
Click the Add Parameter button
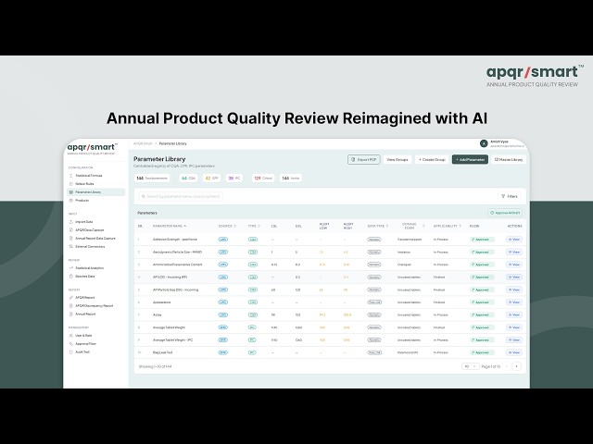coord(470,160)
